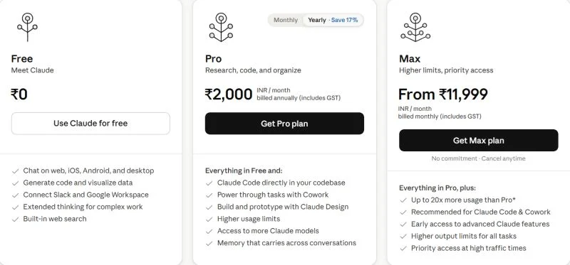This screenshot has height=265, width=570.
Task: Click No commitment Cancel anytime text
Action: (x=478, y=158)
